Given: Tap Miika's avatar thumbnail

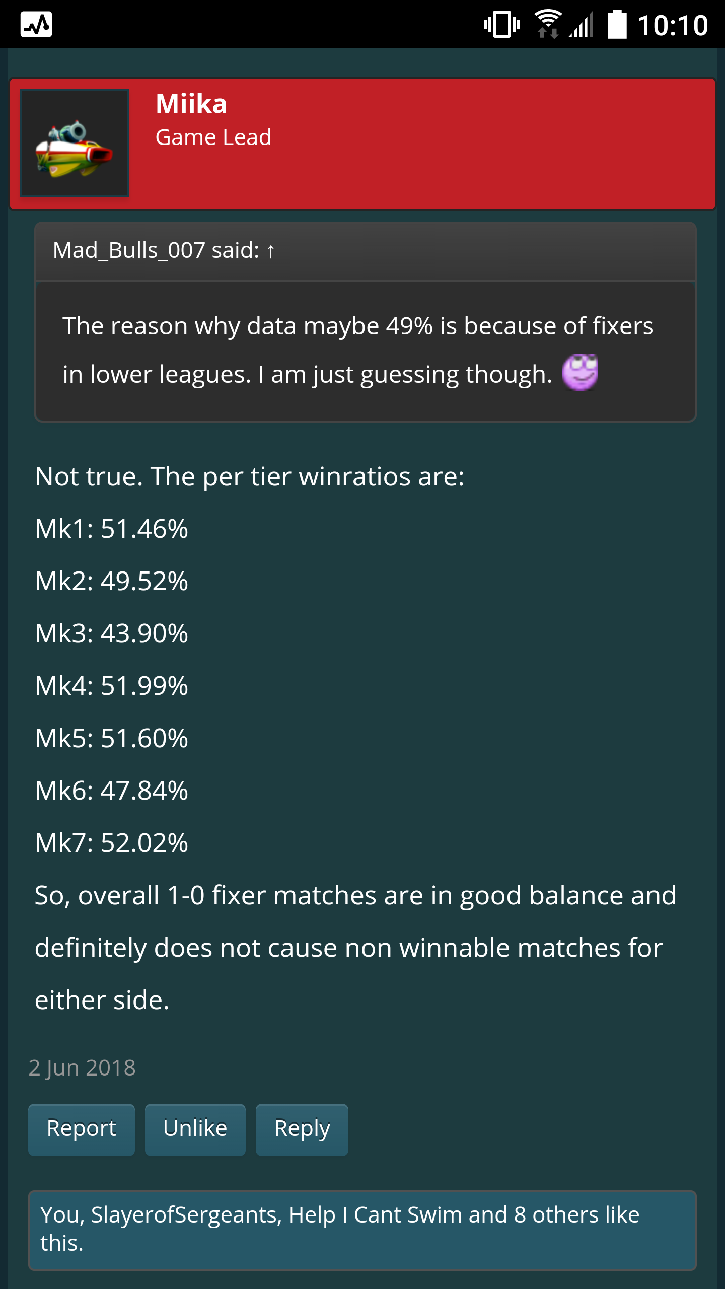Looking at the screenshot, I should coord(75,143).
